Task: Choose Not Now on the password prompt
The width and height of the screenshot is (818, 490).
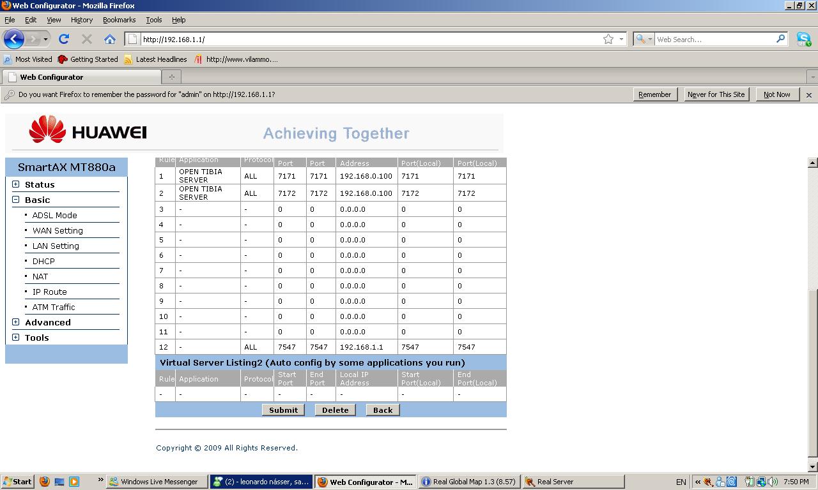Action: pyautogui.click(x=777, y=94)
